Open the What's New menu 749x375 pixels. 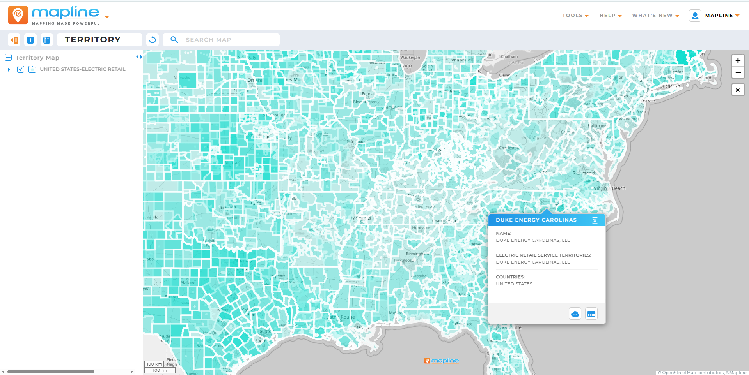coord(656,16)
